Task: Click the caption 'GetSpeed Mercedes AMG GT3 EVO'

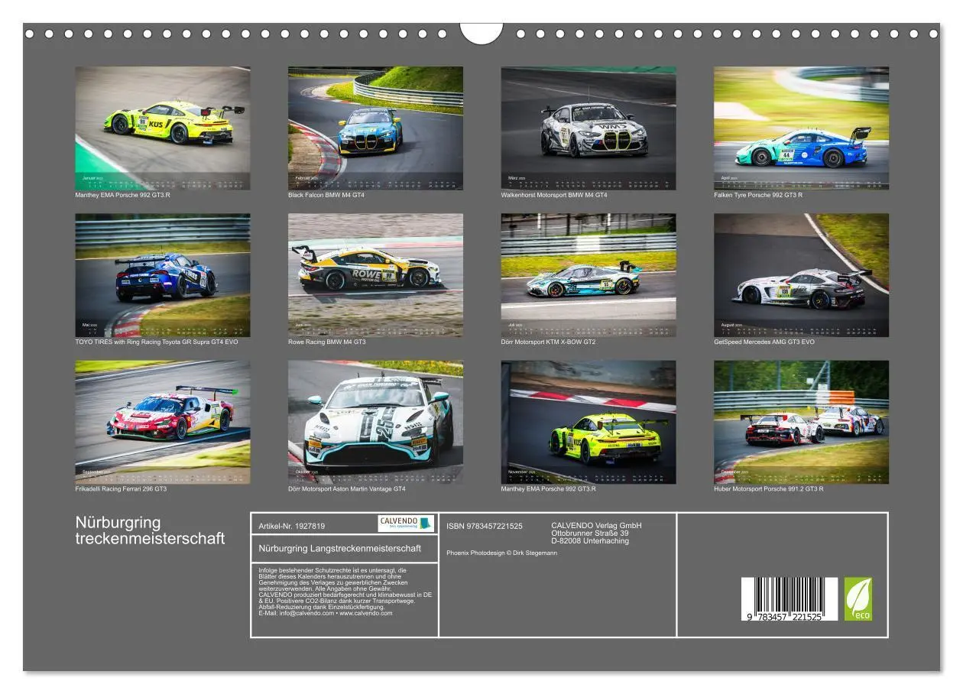Action: [764, 342]
